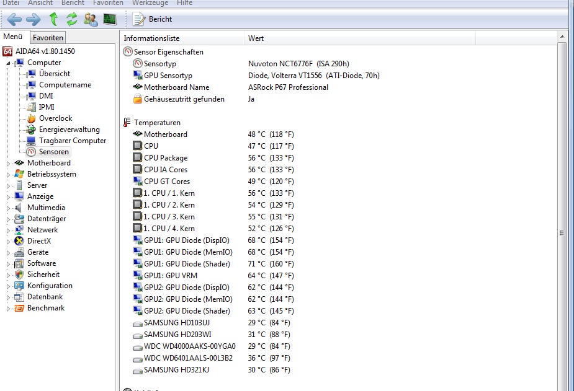Click the Overclock flame icon
Image resolution: width=574 pixels, height=391 pixels.
pyautogui.click(x=32, y=118)
